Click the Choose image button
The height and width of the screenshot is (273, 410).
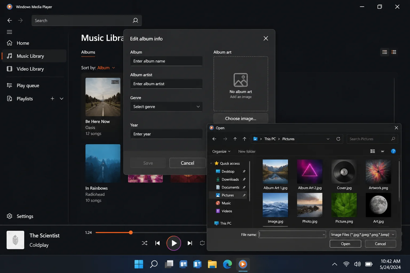[241, 118]
